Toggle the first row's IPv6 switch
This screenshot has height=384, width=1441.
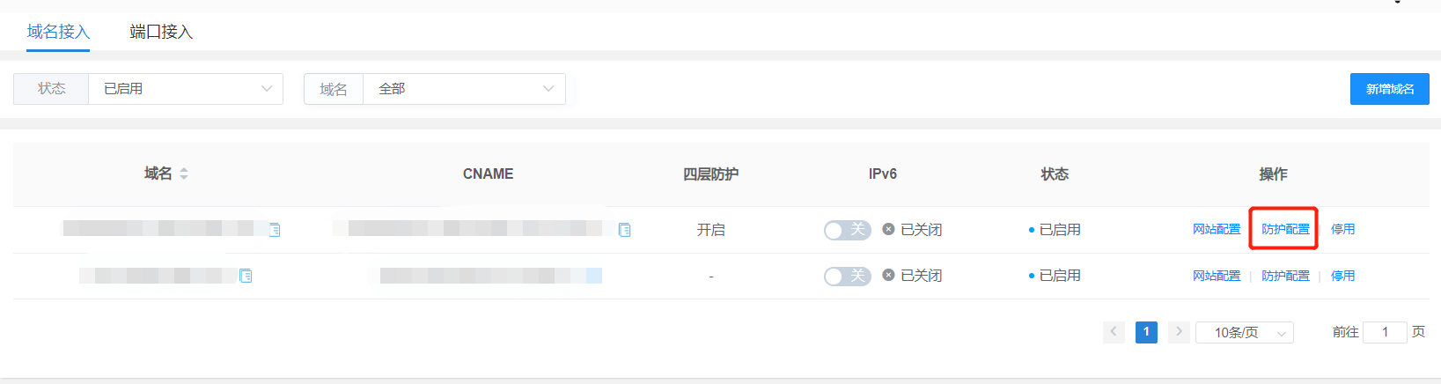click(847, 230)
